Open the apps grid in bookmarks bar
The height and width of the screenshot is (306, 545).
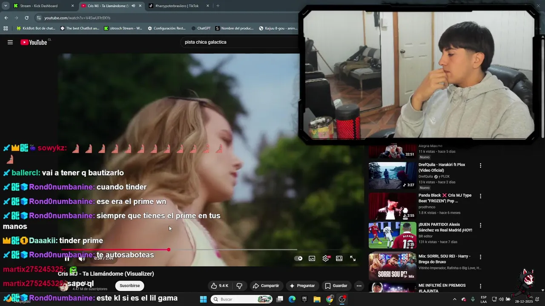(6, 28)
